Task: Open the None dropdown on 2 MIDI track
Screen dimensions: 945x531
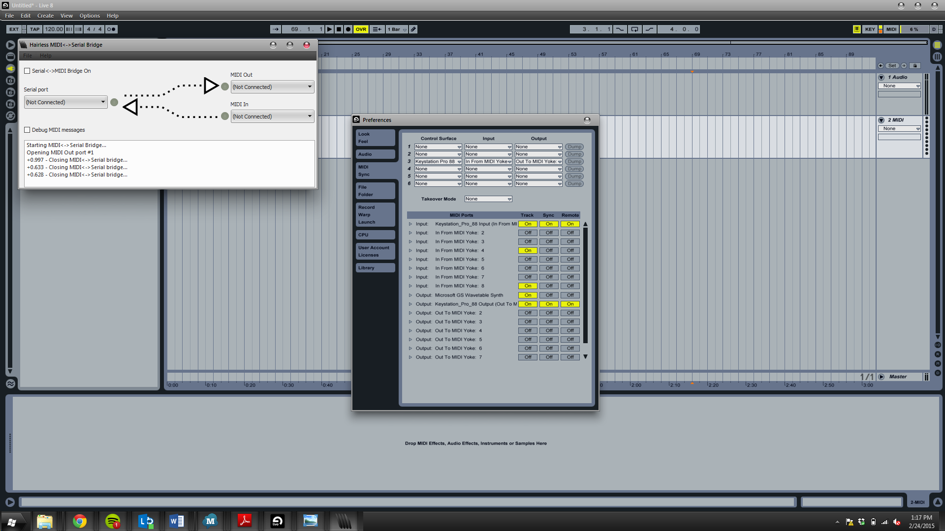Action: [x=899, y=128]
